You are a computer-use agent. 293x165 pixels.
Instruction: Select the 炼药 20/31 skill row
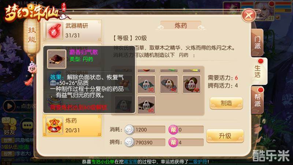pos(72,126)
